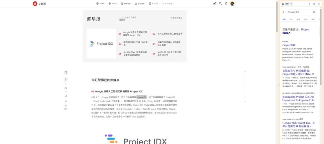Click the Project INDEX suggestion link

[296, 31]
